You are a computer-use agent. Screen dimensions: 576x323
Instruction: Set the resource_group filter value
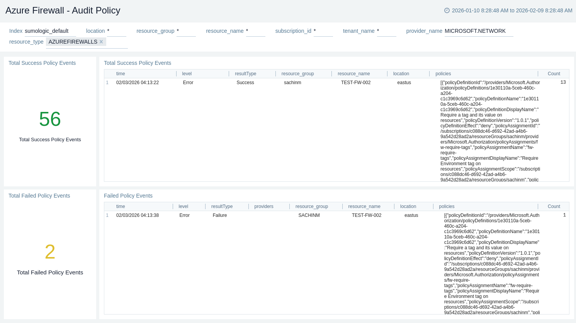coord(186,31)
